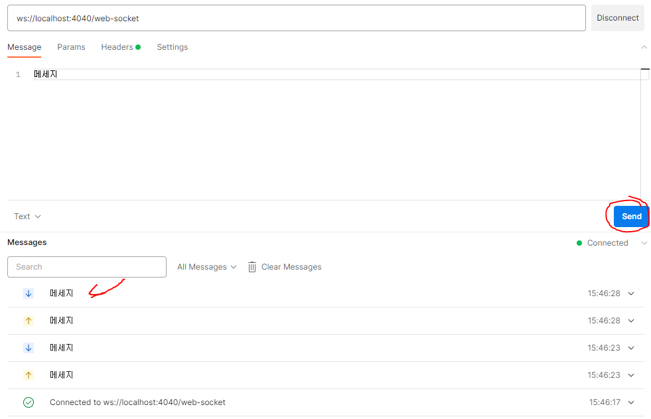The width and height of the screenshot is (651, 419).
Task: Collapse the request panel with top chevron
Action: 644,47
